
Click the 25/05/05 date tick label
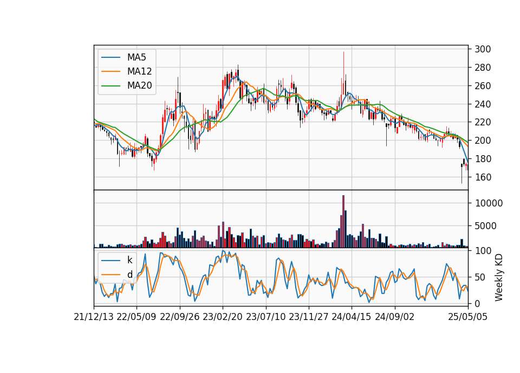467,317
